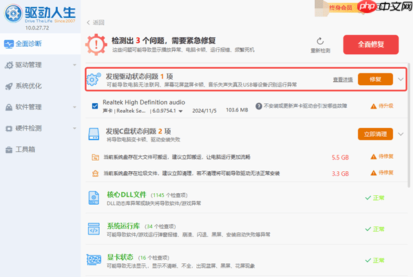Click the 核心DLL文件 file icon

[94, 198]
